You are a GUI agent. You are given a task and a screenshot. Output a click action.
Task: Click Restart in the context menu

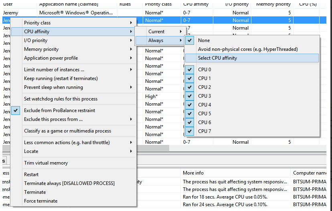pyautogui.click(x=31, y=175)
